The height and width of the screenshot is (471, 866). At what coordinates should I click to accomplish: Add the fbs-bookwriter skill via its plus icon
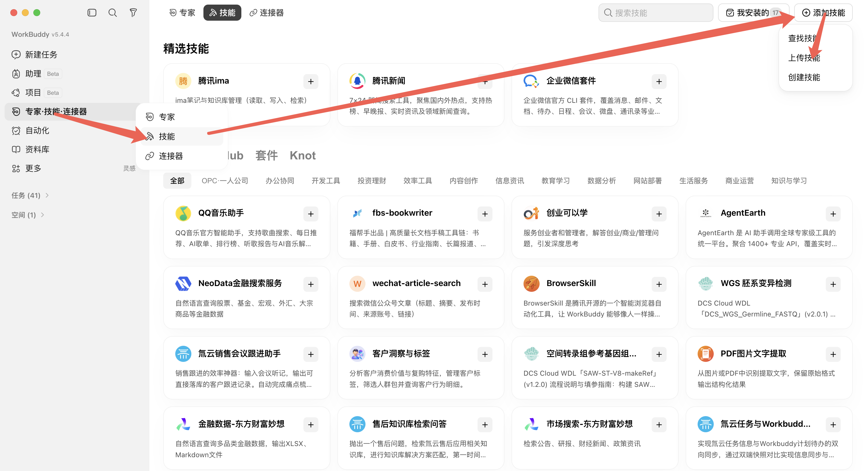tap(485, 214)
